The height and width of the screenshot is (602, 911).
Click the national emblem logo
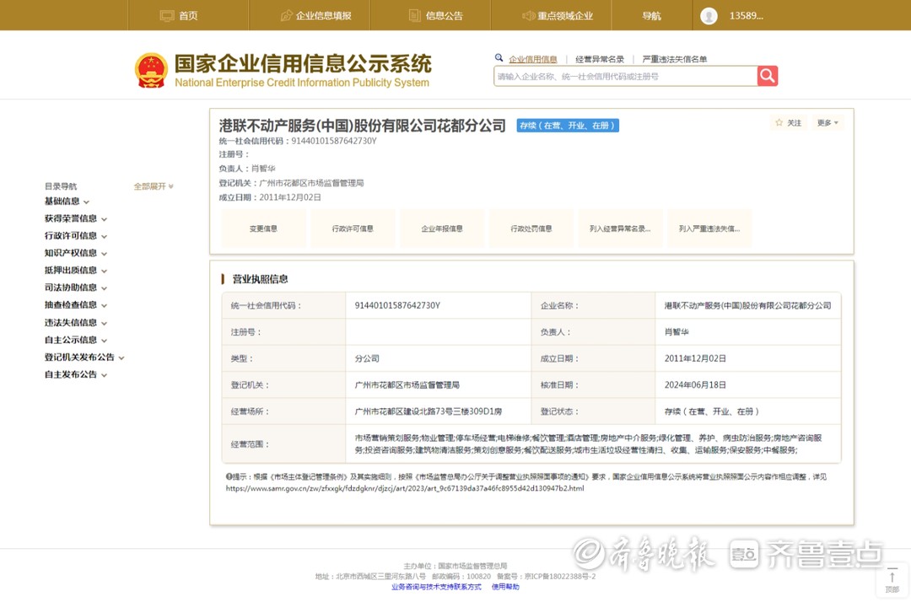point(151,71)
